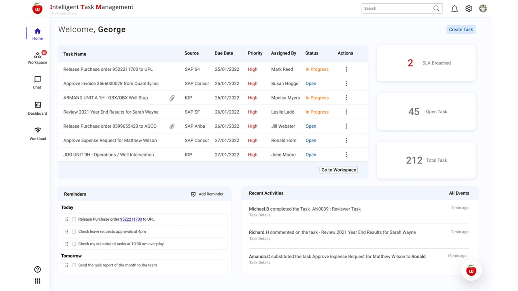Open the help question mark icon

38,270
